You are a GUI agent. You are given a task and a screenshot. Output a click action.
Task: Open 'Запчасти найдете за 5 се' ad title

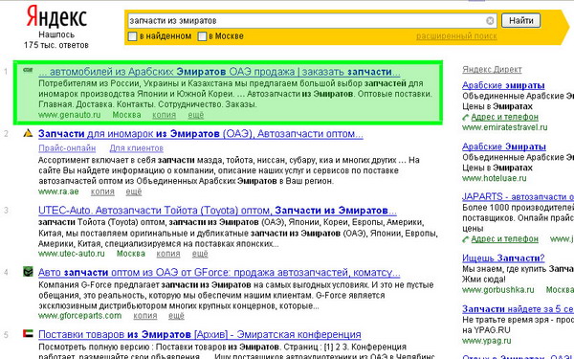pyautogui.click(x=518, y=309)
